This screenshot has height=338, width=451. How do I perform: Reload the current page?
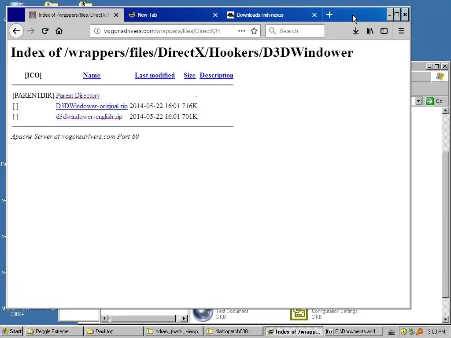(45, 31)
